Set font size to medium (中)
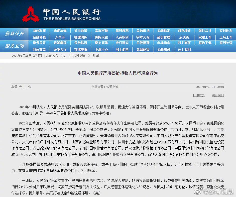Image resolution: width=236 pixels, height=197 pixels. click(25, 87)
